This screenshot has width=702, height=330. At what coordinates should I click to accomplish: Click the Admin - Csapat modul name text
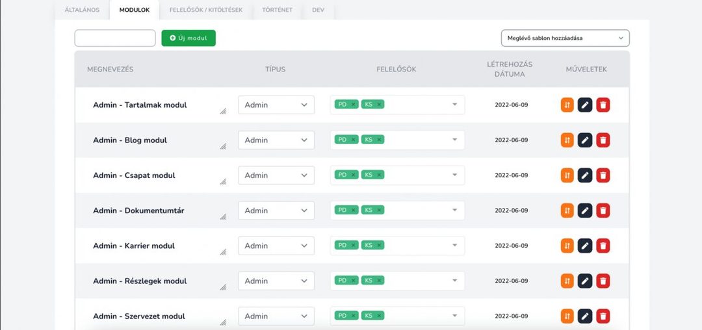pyautogui.click(x=134, y=175)
